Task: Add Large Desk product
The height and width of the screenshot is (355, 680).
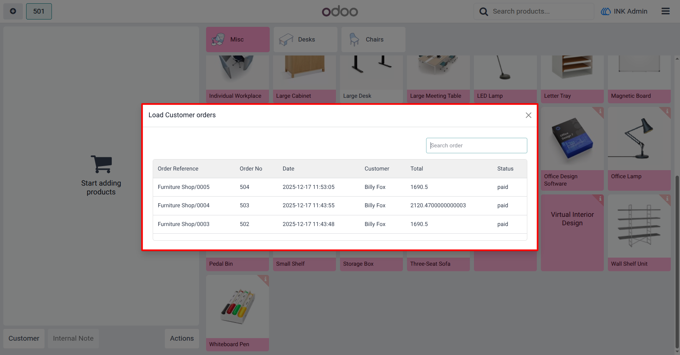Action: point(371,79)
